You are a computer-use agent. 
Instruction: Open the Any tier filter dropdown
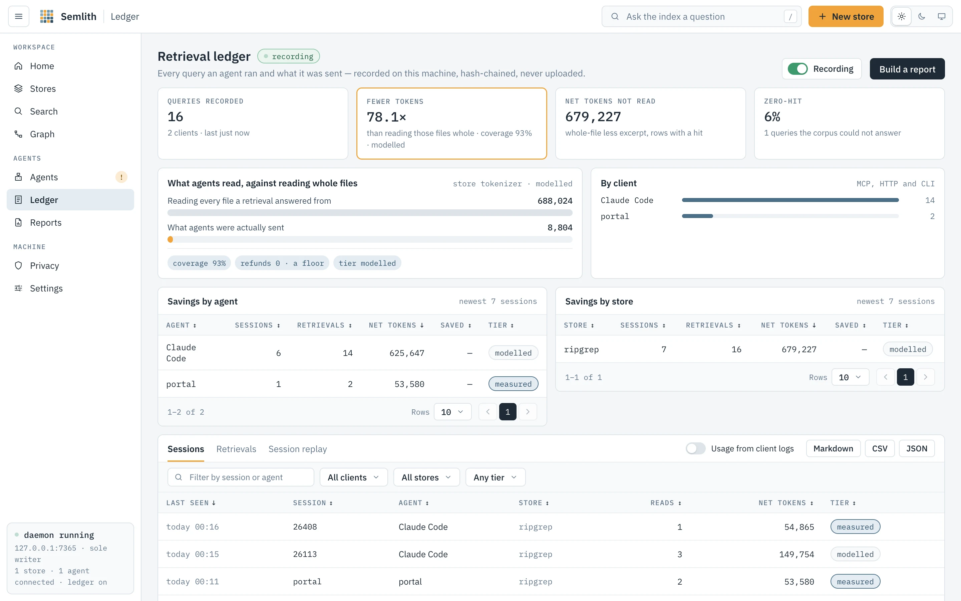tap(495, 477)
